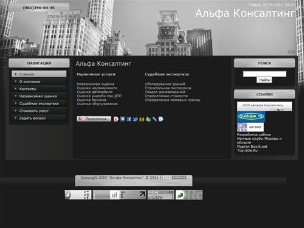Click the blue gear share icon

click(x=161, y=119)
